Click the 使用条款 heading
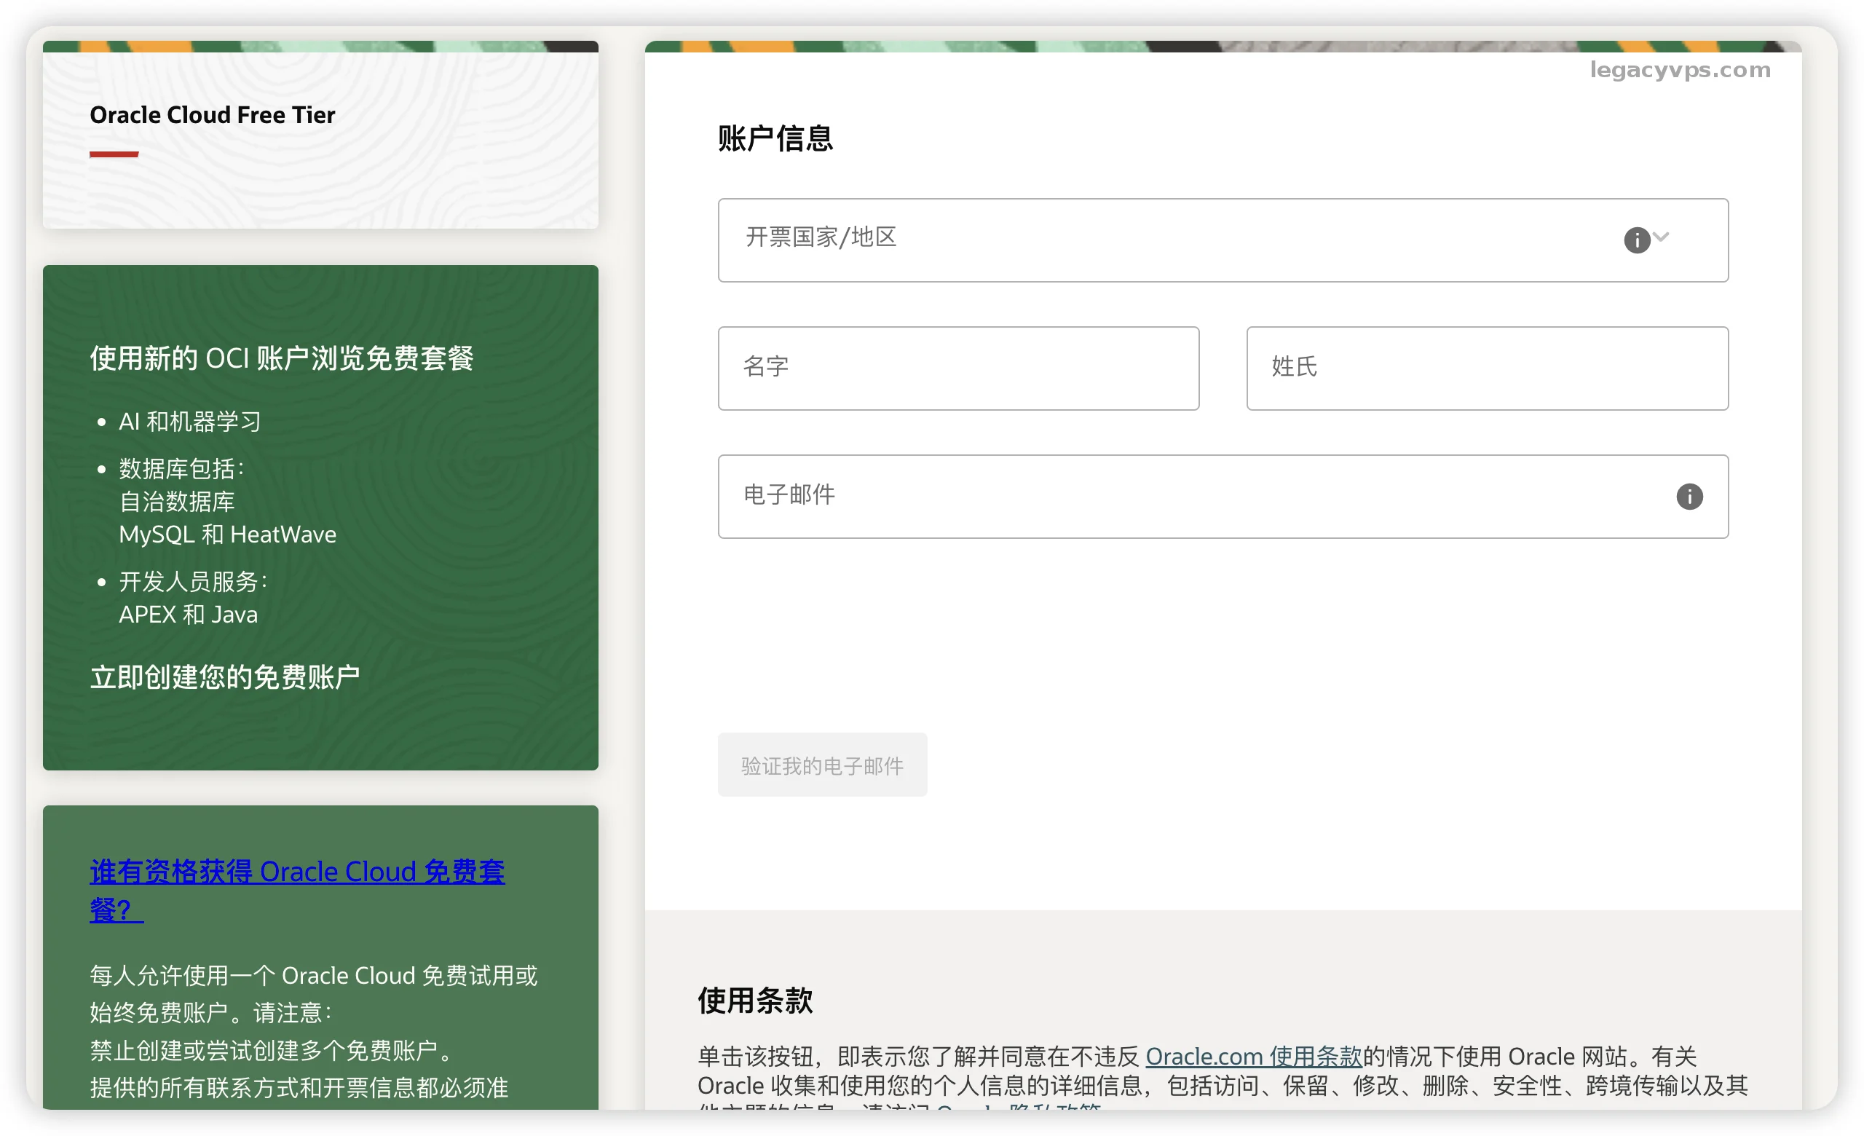 point(755,1000)
